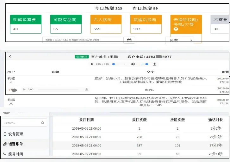
Task: Click the Search... sidebar input
Action: (24, 123)
